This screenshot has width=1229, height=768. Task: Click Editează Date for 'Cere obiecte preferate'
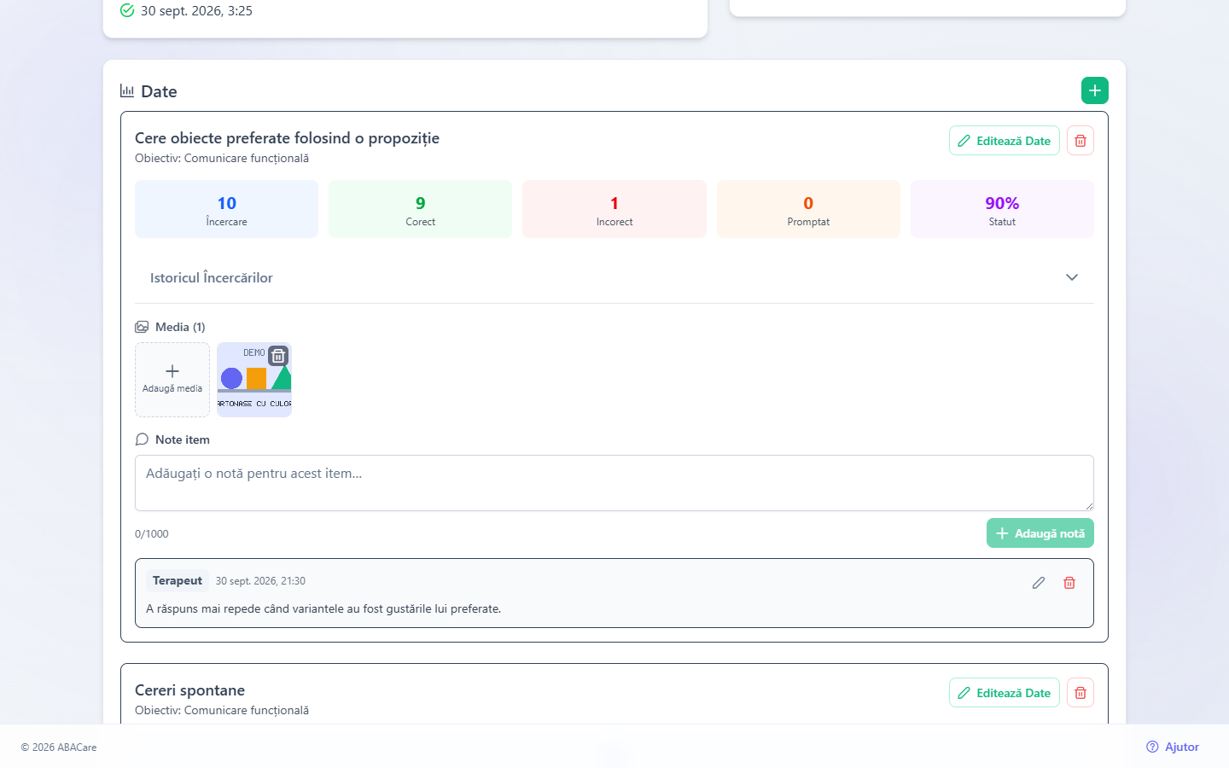tap(1005, 141)
